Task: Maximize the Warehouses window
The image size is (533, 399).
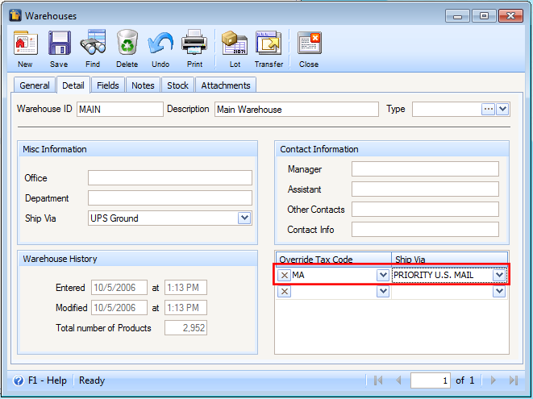Action: coord(484,15)
